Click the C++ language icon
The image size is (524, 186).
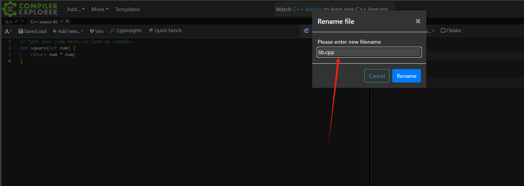point(306,31)
